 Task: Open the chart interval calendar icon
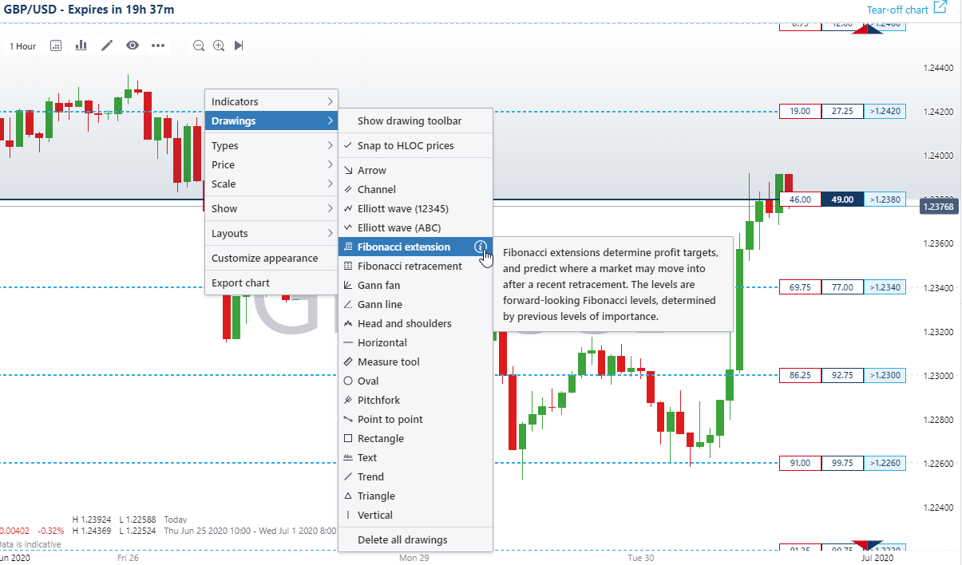[x=56, y=45]
